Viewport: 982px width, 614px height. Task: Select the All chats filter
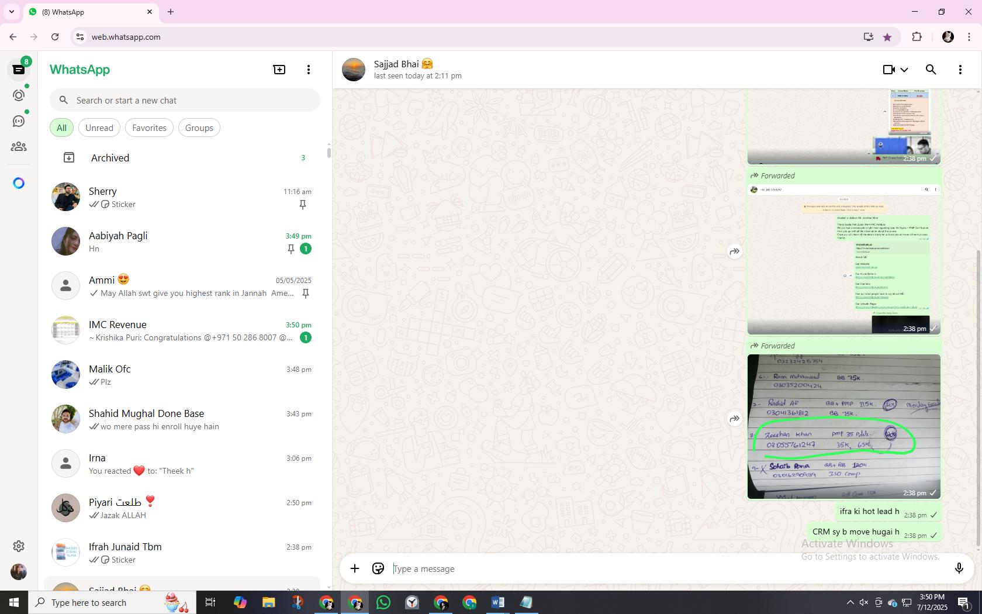click(x=61, y=127)
